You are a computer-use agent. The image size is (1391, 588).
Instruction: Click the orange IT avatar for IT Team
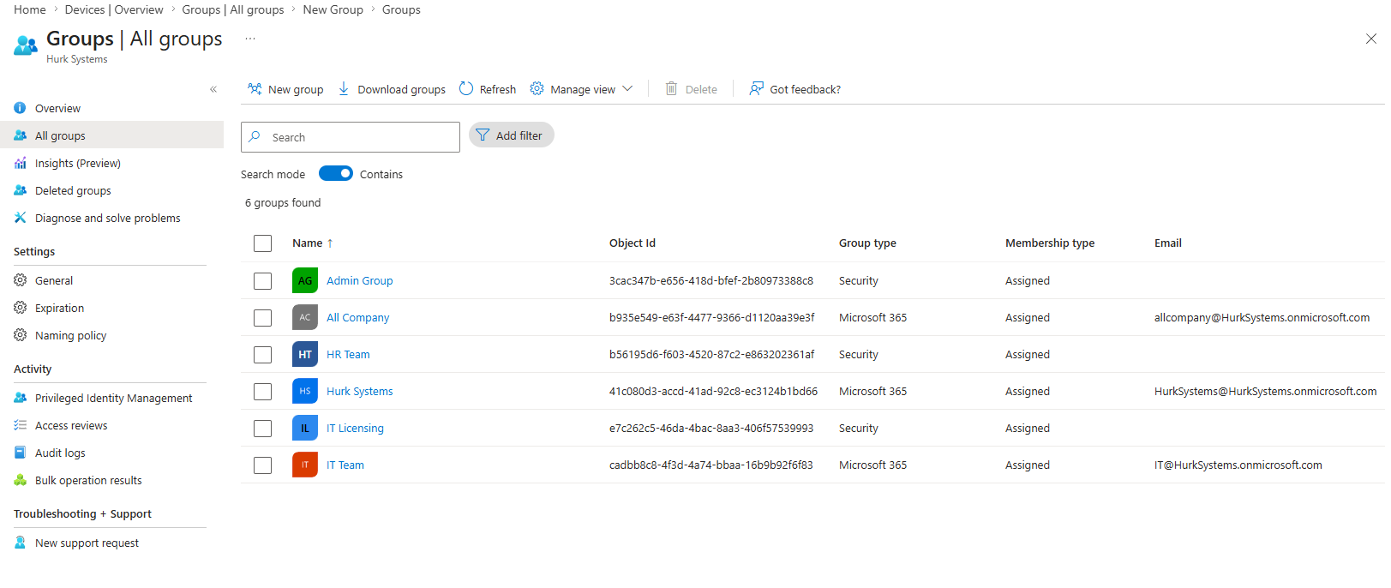305,465
